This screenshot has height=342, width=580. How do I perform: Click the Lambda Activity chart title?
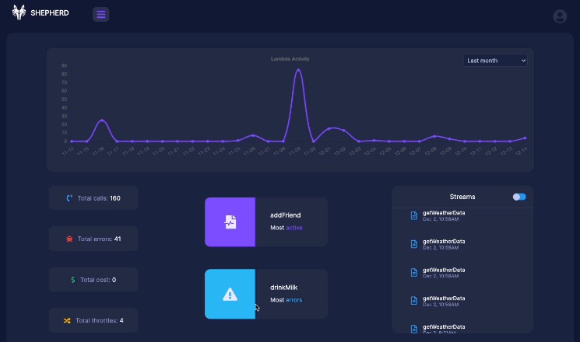[290, 59]
